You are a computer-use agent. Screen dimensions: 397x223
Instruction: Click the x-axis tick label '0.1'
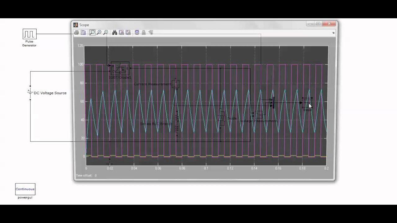coord(206,168)
